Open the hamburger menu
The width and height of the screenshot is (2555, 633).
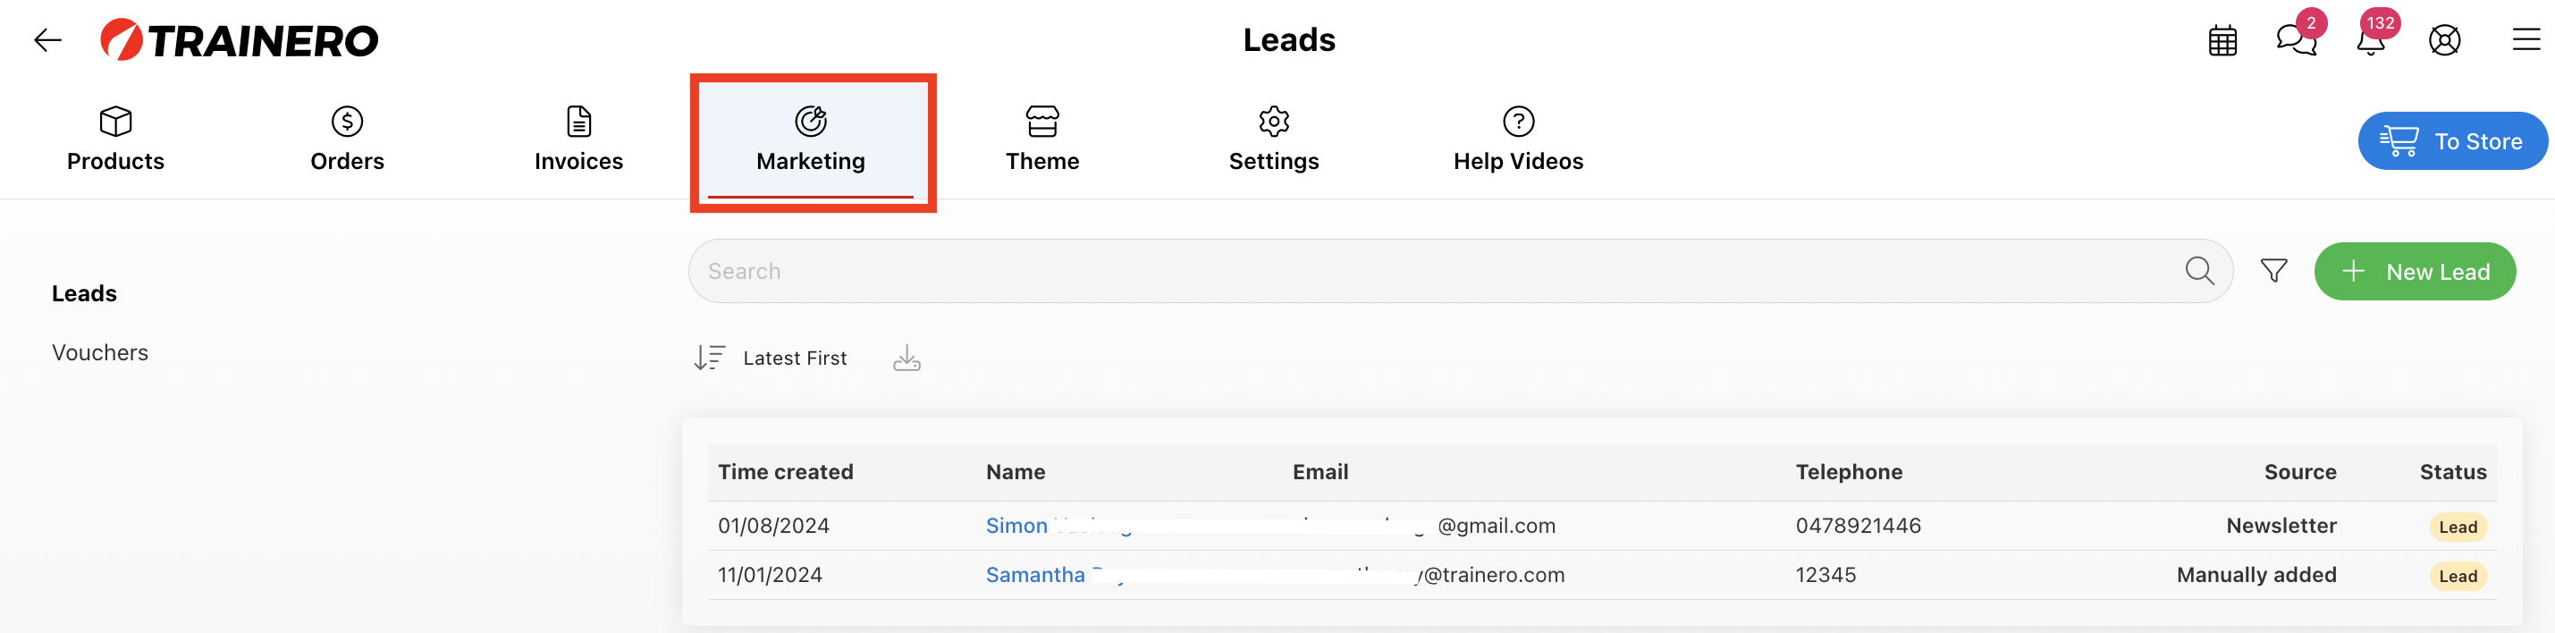pos(2526,39)
